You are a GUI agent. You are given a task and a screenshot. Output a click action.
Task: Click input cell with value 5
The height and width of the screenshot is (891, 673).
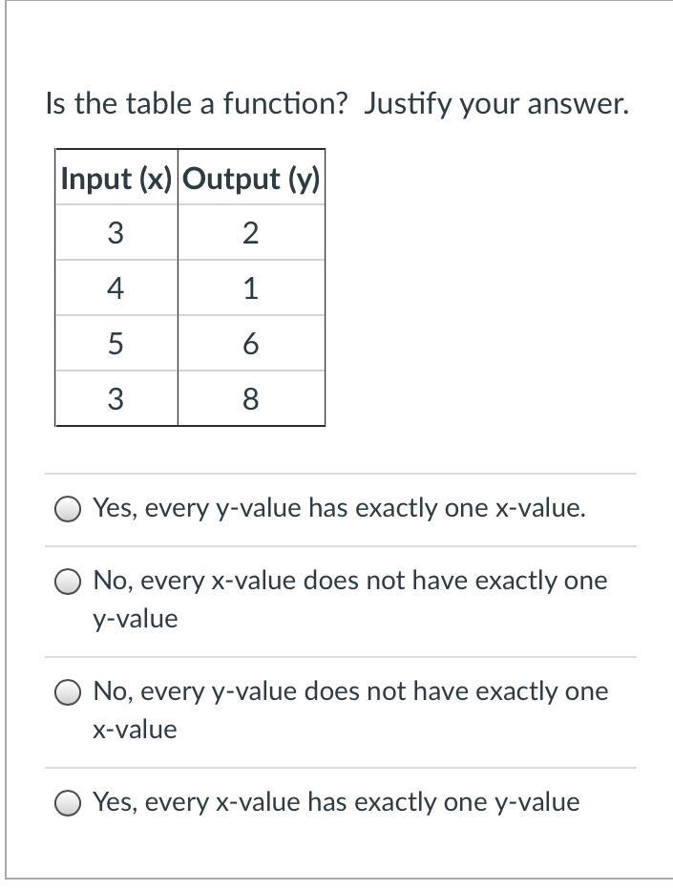pos(116,344)
